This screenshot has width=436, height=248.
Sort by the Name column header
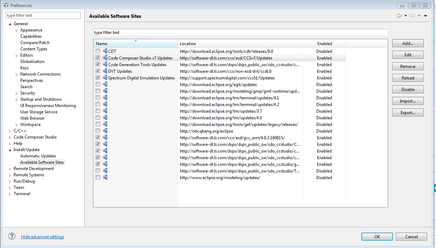(x=135, y=43)
